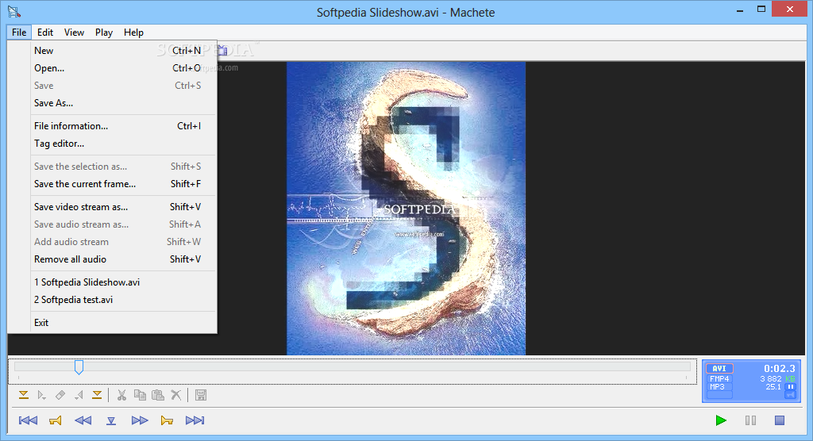Go to next keyframe (right yellow key icon)
The image size is (813, 441).
(x=167, y=420)
